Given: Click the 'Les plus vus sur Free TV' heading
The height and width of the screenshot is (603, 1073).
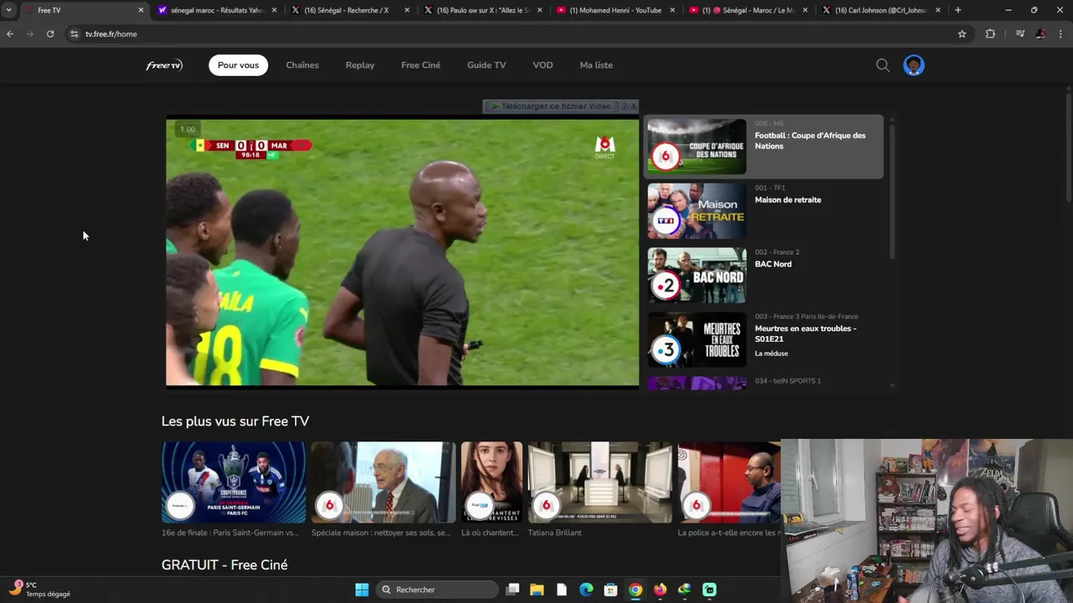Looking at the screenshot, I should [235, 421].
